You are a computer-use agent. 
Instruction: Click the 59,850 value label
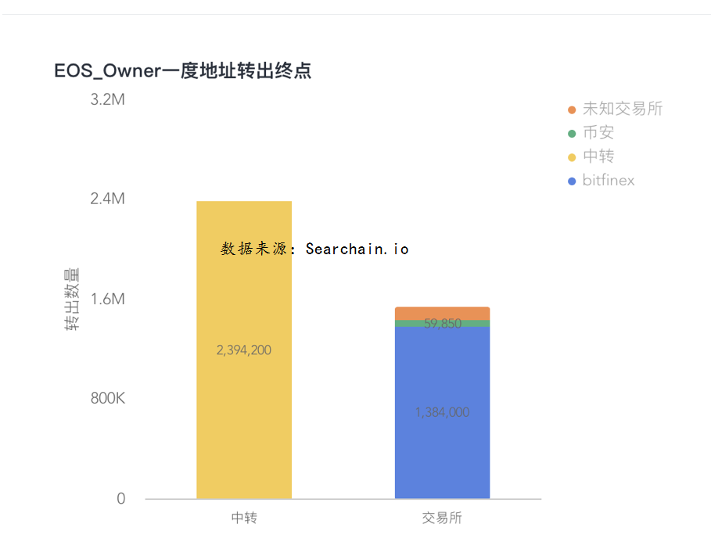tap(443, 323)
